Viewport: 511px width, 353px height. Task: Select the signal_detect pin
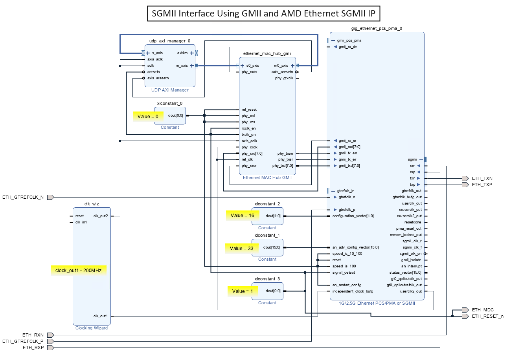point(344,273)
